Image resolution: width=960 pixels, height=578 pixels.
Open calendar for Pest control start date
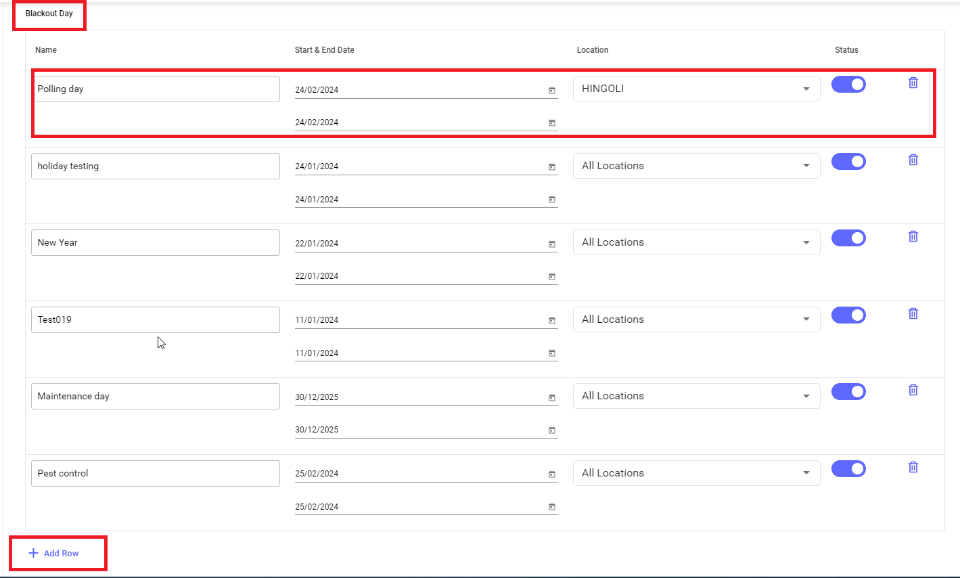552,474
